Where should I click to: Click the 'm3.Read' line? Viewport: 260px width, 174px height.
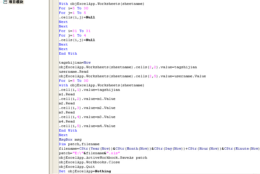(67, 112)
